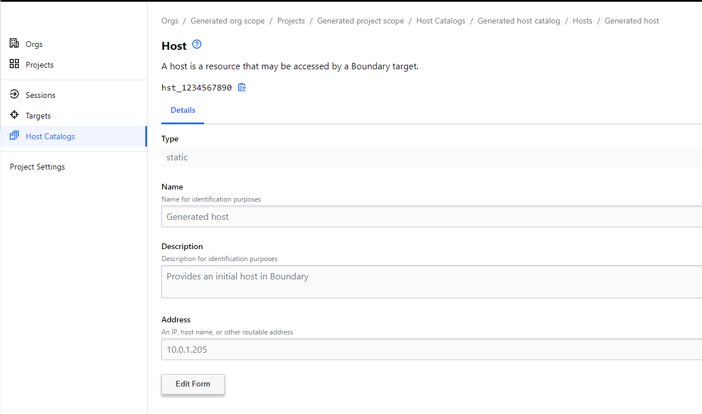Copy the host ID with clipboard icon
Image resolution: width=702 pixels, height=414 pixels.
[242, 88]
